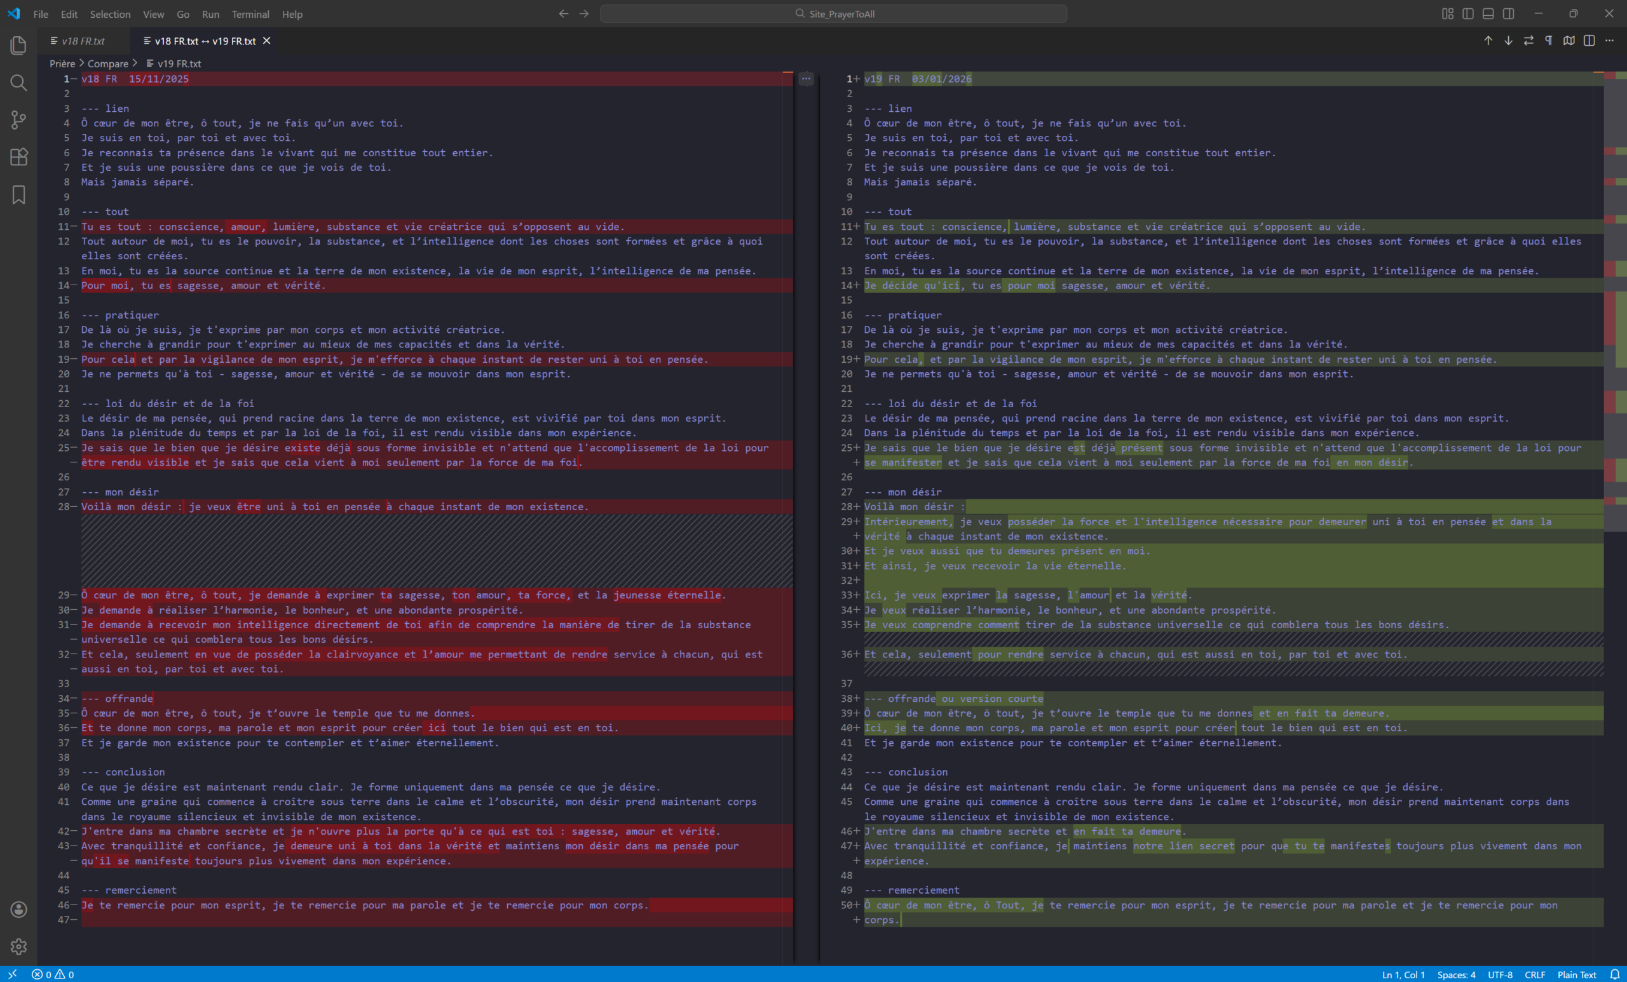Open the Terminal menu
Viewport: 1627px width, 982px height.
[250, 14]
